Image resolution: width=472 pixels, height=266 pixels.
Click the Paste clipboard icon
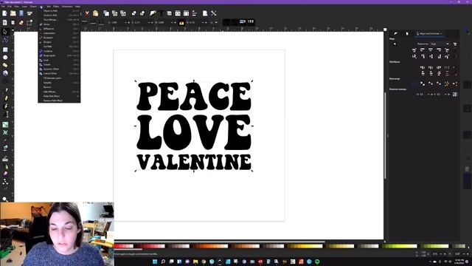95,13
